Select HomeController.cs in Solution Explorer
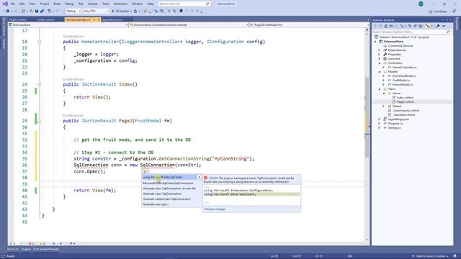This screenshot has height=259, width=461. point(404,68)
